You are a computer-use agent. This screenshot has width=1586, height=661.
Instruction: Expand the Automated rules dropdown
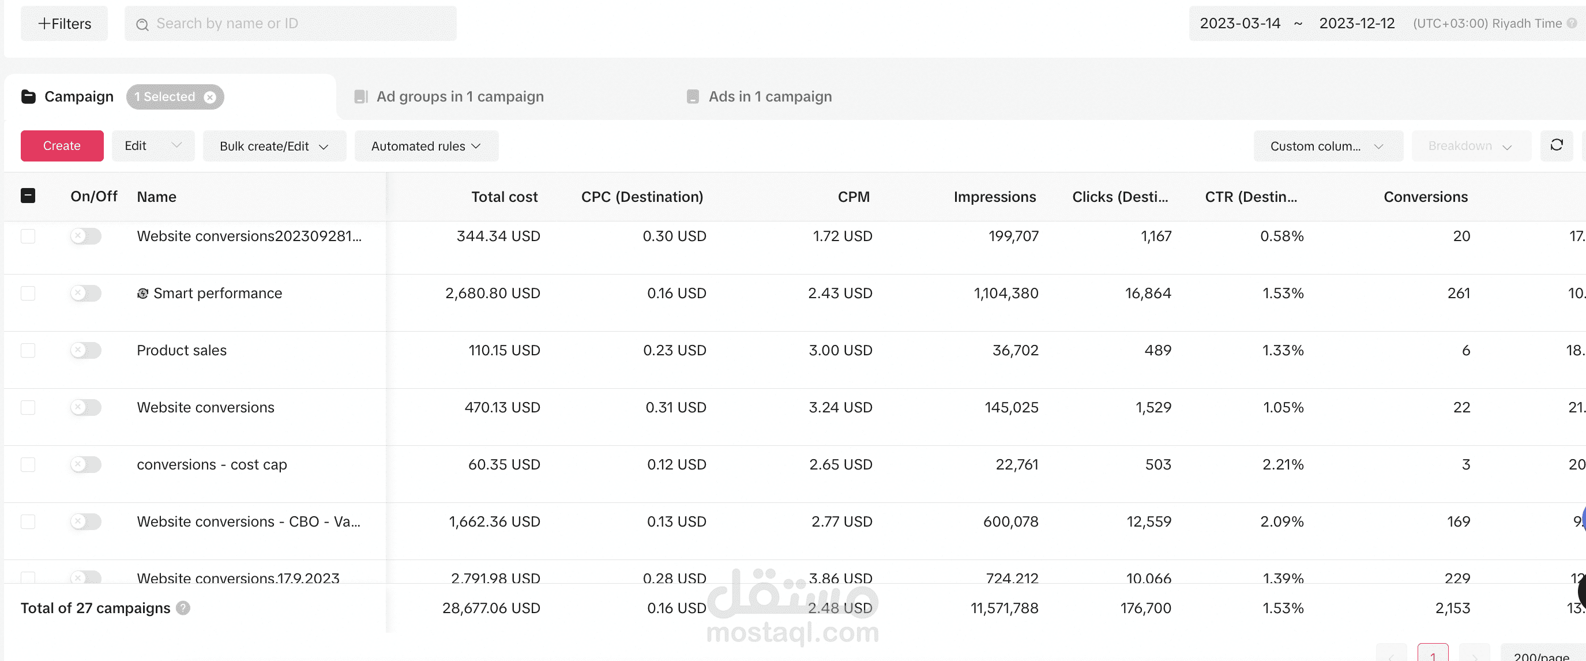[x=426, y=146]
